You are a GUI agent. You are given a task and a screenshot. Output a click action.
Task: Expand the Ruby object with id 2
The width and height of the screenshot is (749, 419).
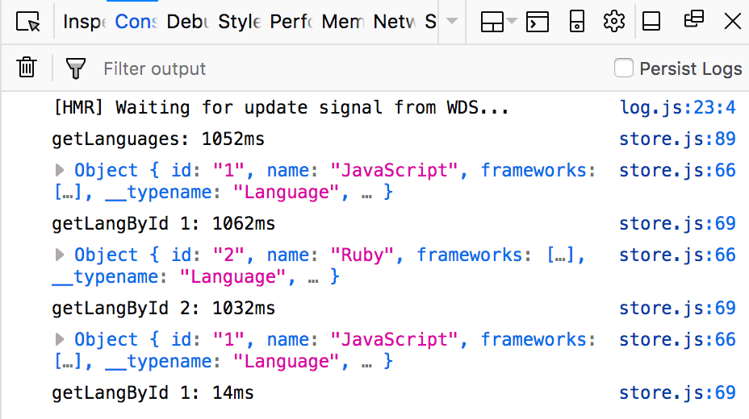(x=60, y=255)
